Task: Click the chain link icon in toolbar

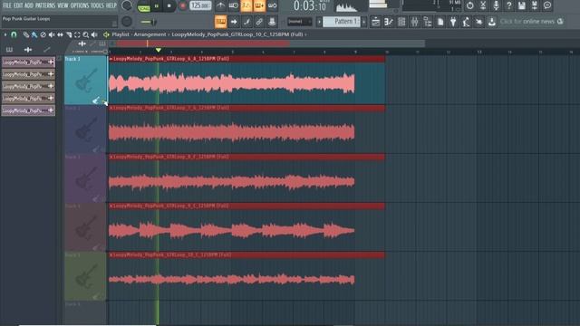Action: click(259, 22)
